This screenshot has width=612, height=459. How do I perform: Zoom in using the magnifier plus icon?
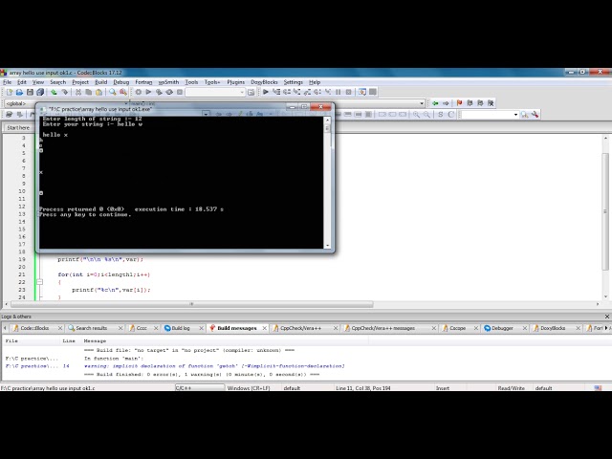[x=416, y=115]
